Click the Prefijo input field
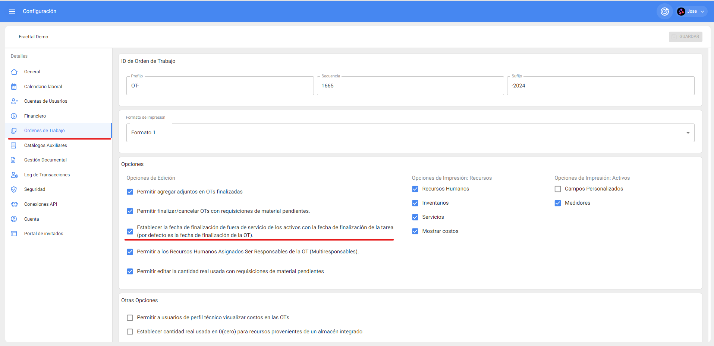 tap(220, 86)
